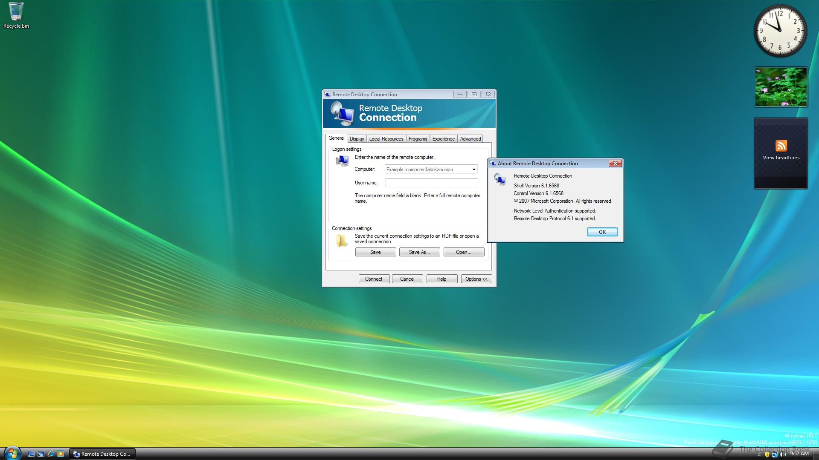
Task: Click the Connection settings group label
Action: pyautogui.click(x=352, y=228)
